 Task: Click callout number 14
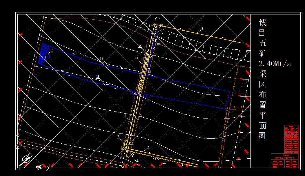point(101,59)
